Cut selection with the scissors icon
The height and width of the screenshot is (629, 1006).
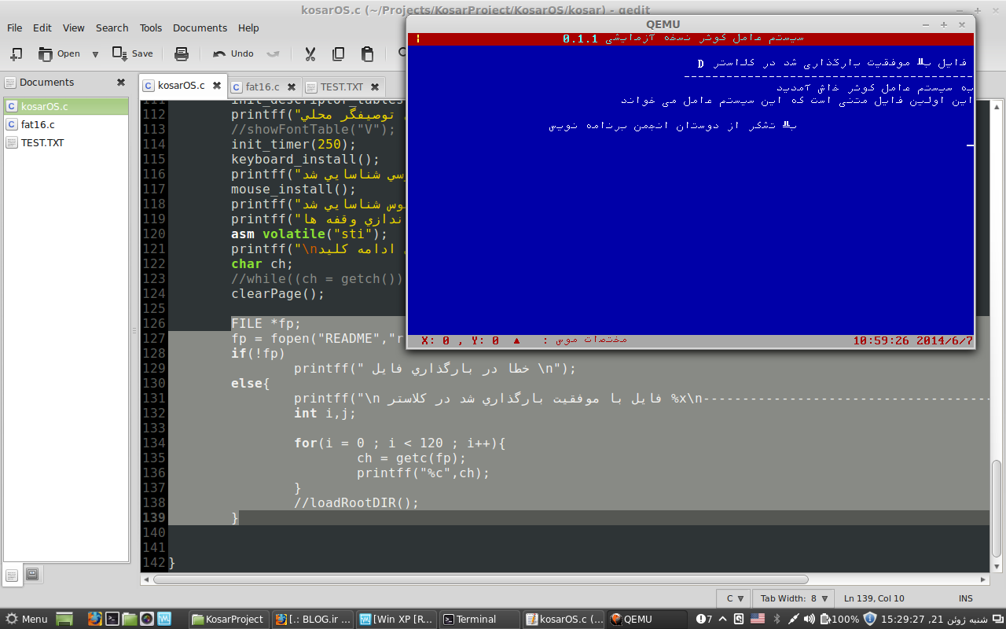coord(310,53)
